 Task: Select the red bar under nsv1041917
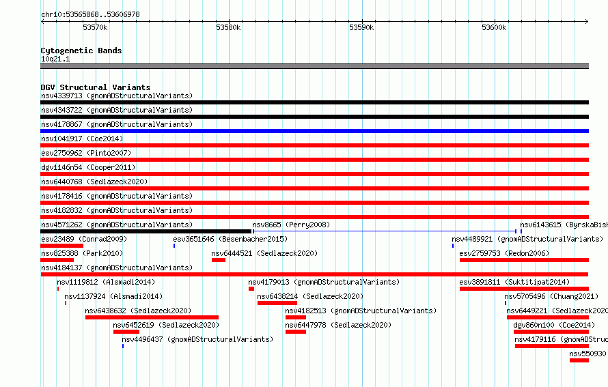(314, 145)
